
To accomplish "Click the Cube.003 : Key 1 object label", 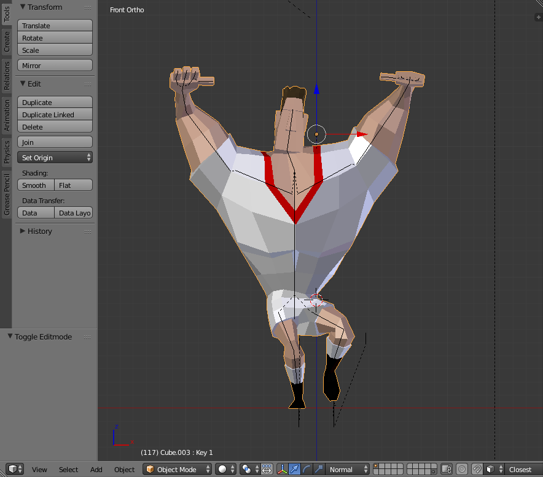I will coord(177,452).
